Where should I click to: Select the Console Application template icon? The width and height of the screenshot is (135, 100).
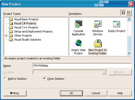[x=79, y=24]
